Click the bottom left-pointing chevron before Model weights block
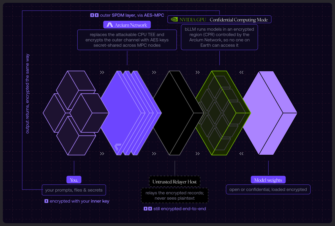This screenshot has width=335, height=226. click(x=241, y=153)
